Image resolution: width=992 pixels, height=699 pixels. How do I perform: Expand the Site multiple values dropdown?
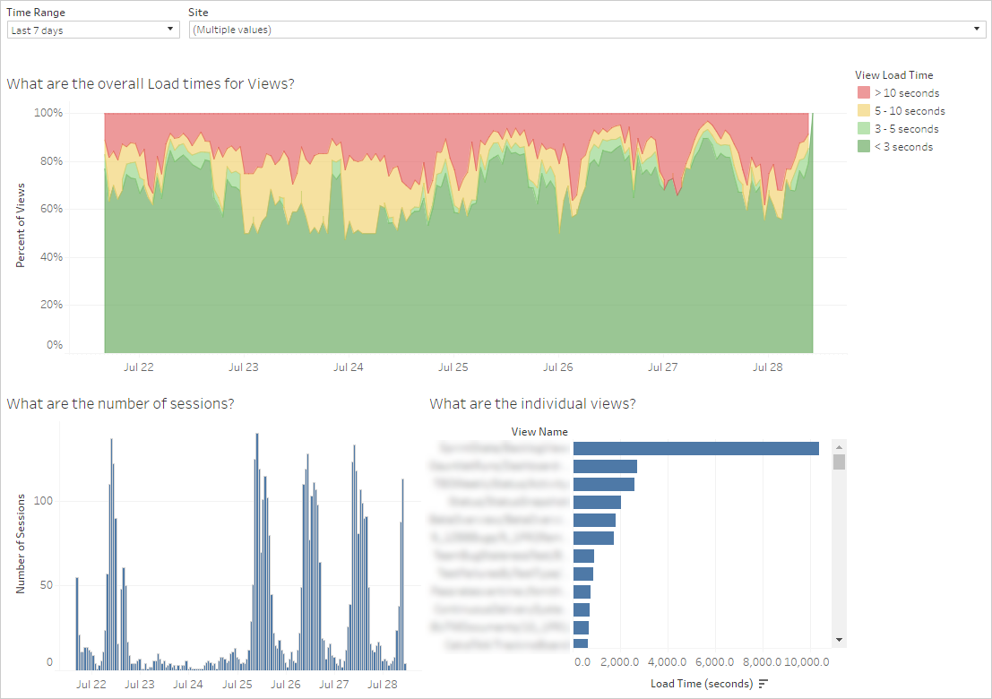(x=587, y=30)
